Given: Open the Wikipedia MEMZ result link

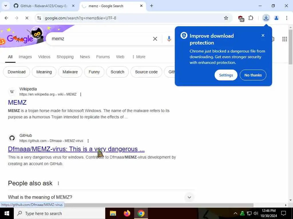Looking at the screenshot, I should (17, 102).
